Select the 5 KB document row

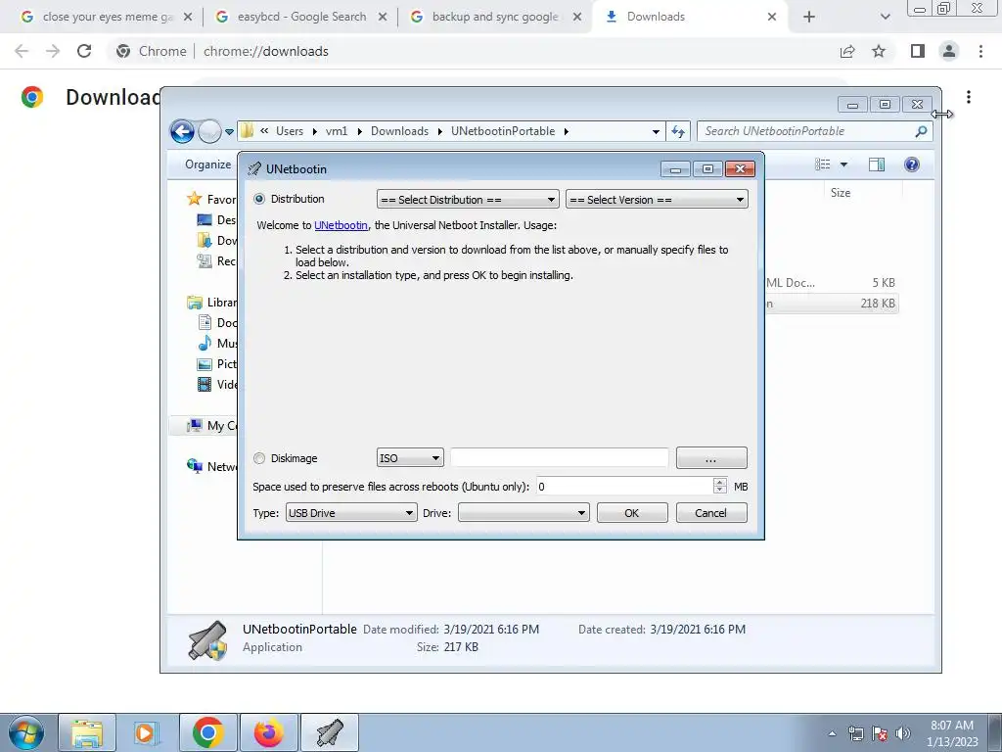click(832, 283)
